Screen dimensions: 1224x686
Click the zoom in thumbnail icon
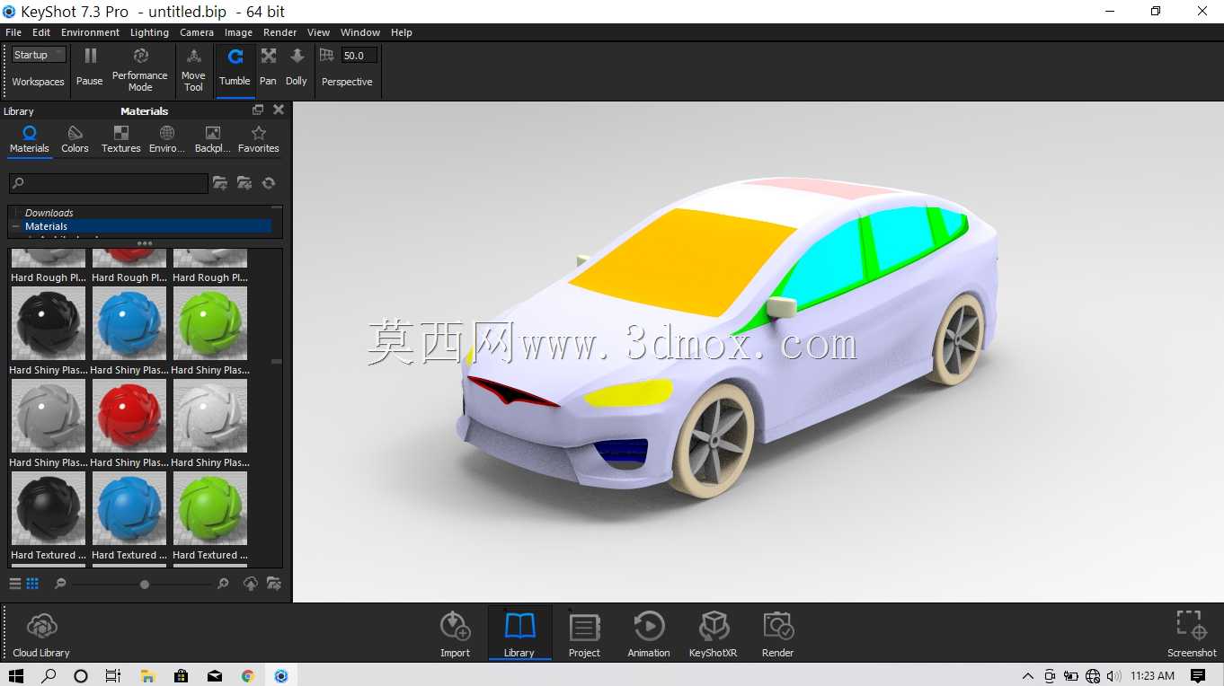pos(222,584)
